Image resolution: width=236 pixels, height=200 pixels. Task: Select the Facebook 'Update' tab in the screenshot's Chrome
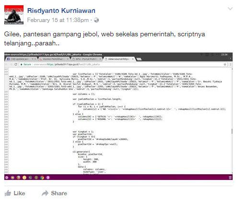coord(21,59)
